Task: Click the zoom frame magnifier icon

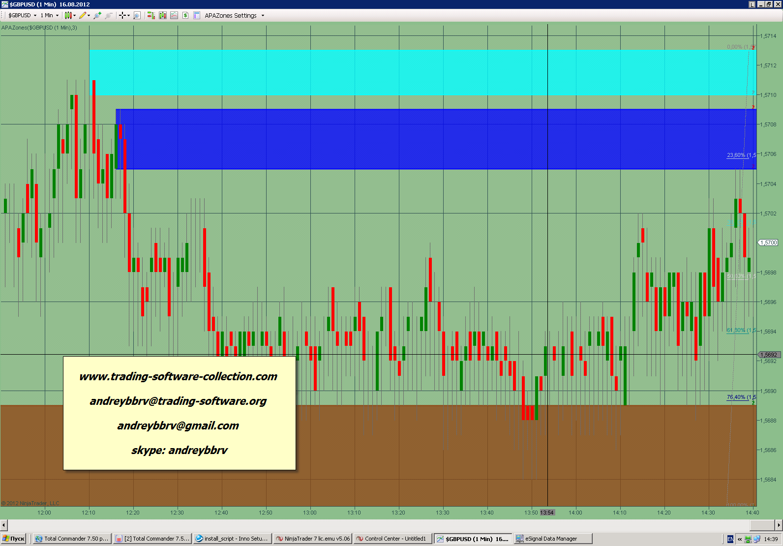Action: [137, 16]
